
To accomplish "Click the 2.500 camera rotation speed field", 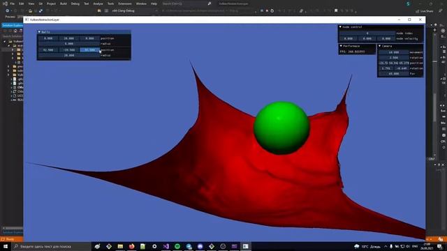I will [394, 57].
